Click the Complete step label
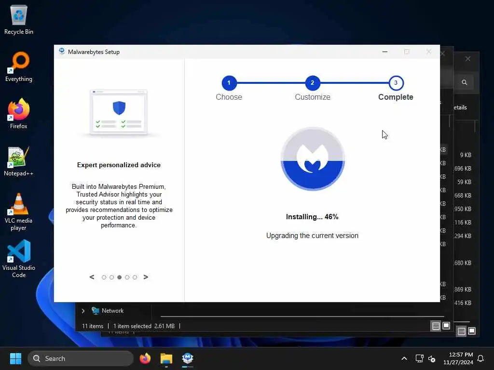This screenshot has height=370, width=494. click(396, 97)
